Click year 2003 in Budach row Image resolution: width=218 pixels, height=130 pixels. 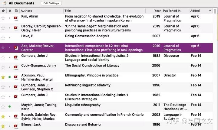[156, 115]
